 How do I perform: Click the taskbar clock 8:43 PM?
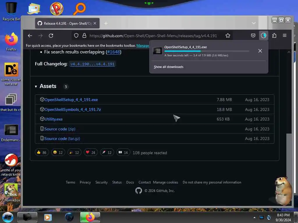(283, 217)
